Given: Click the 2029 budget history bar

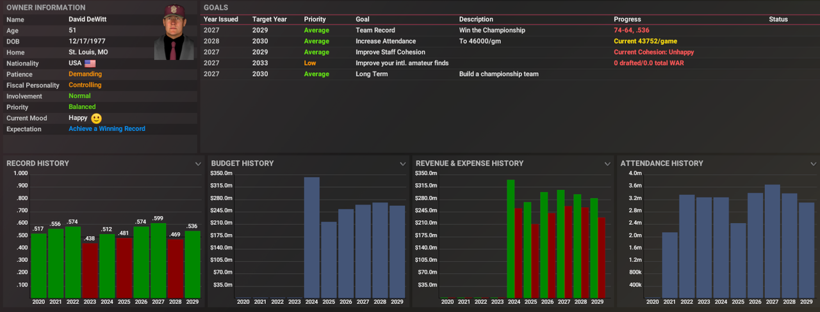Looking at the screenshot, I should pos(397,251).
